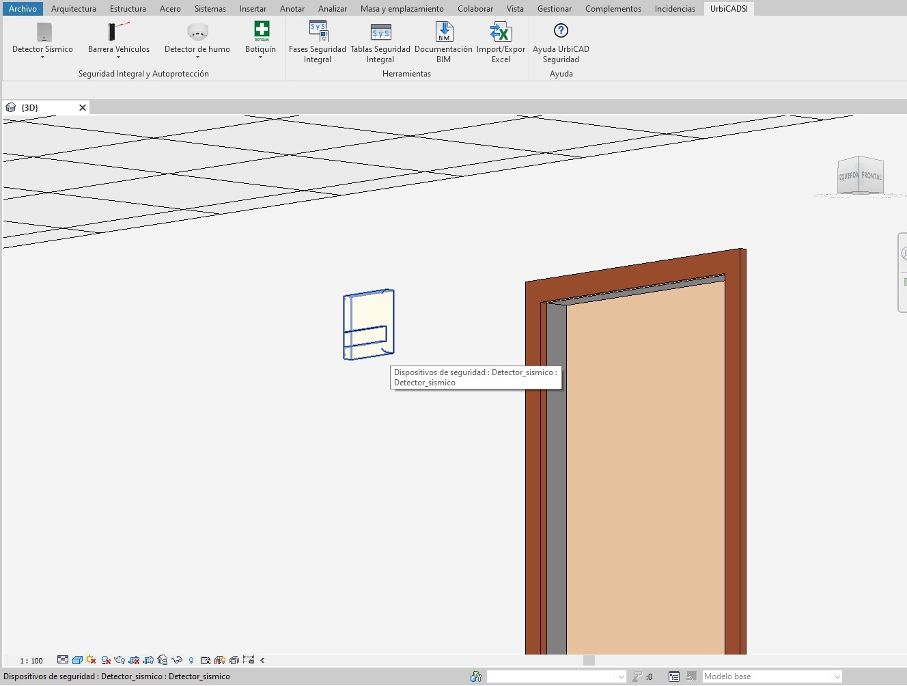Open Ayuda UrbiCAD Seguridad help

point(561,32)
